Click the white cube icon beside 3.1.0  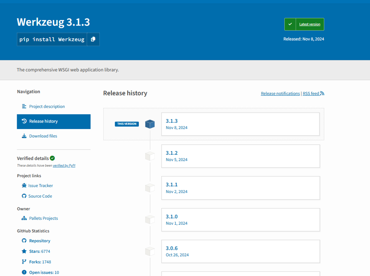click(x=150, y=220)
